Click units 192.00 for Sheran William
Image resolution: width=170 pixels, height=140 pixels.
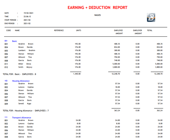tap(78, 54)
